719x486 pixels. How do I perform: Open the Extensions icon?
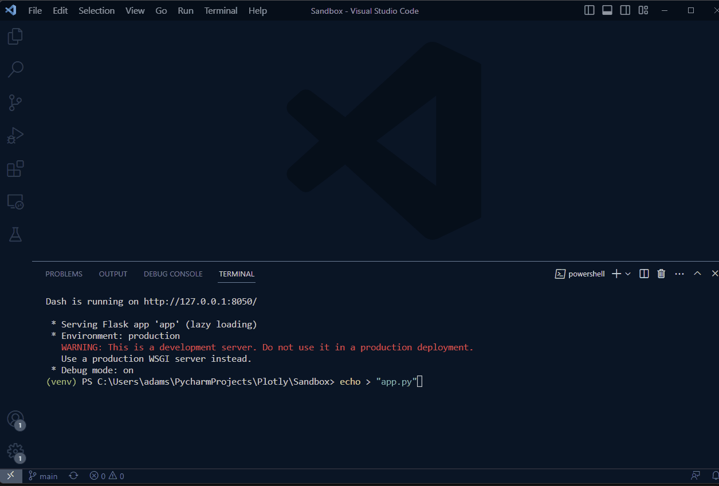[x=15, y=168]
